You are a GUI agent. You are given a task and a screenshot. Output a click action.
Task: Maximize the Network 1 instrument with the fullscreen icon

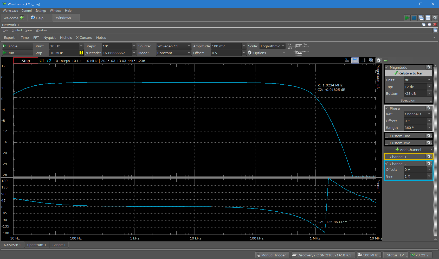[429, 24]
